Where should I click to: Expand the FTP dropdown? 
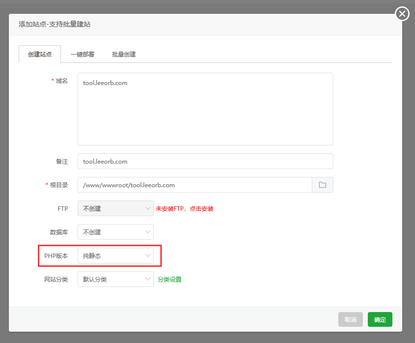[116, 208]
